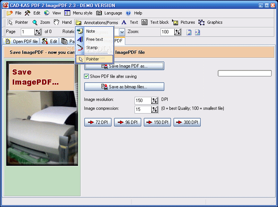Image resolution: width=278 pixels, height=207 pixels.
Task: Set resolution with 300 DPI button
Action: point(187,122)
